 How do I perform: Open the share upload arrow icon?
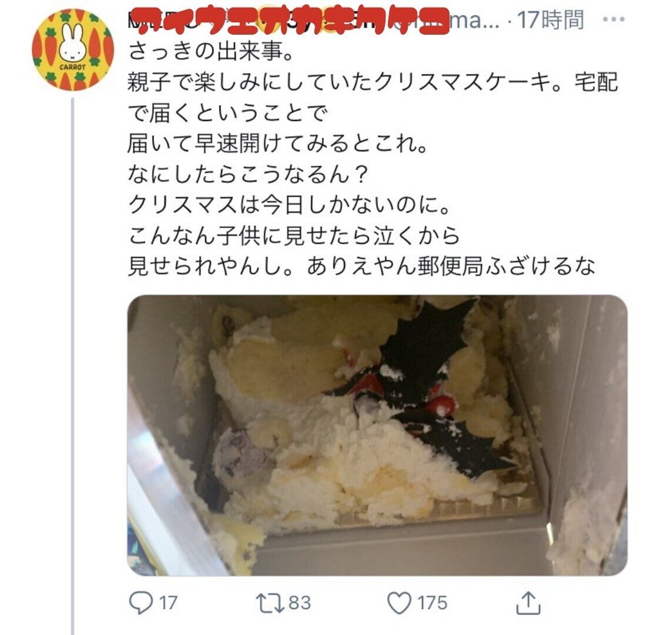pos(528,603)
